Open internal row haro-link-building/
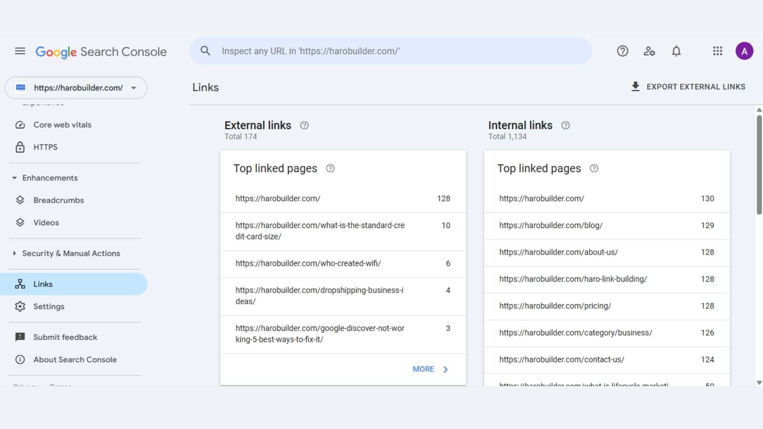763x429 pixels. pyautogui.click(x=607, y=280)
